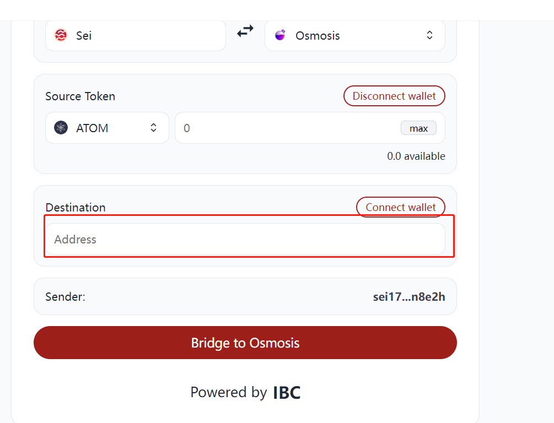Screen dimensions: 554x423
Task: Click sender address sei17...n8e2h
Action: click(x=409, y=296)
